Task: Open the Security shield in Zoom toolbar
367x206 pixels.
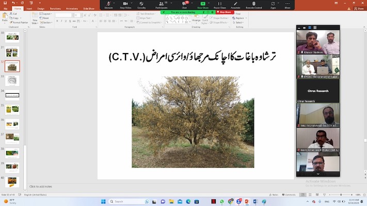Action: tap(141, 4)
